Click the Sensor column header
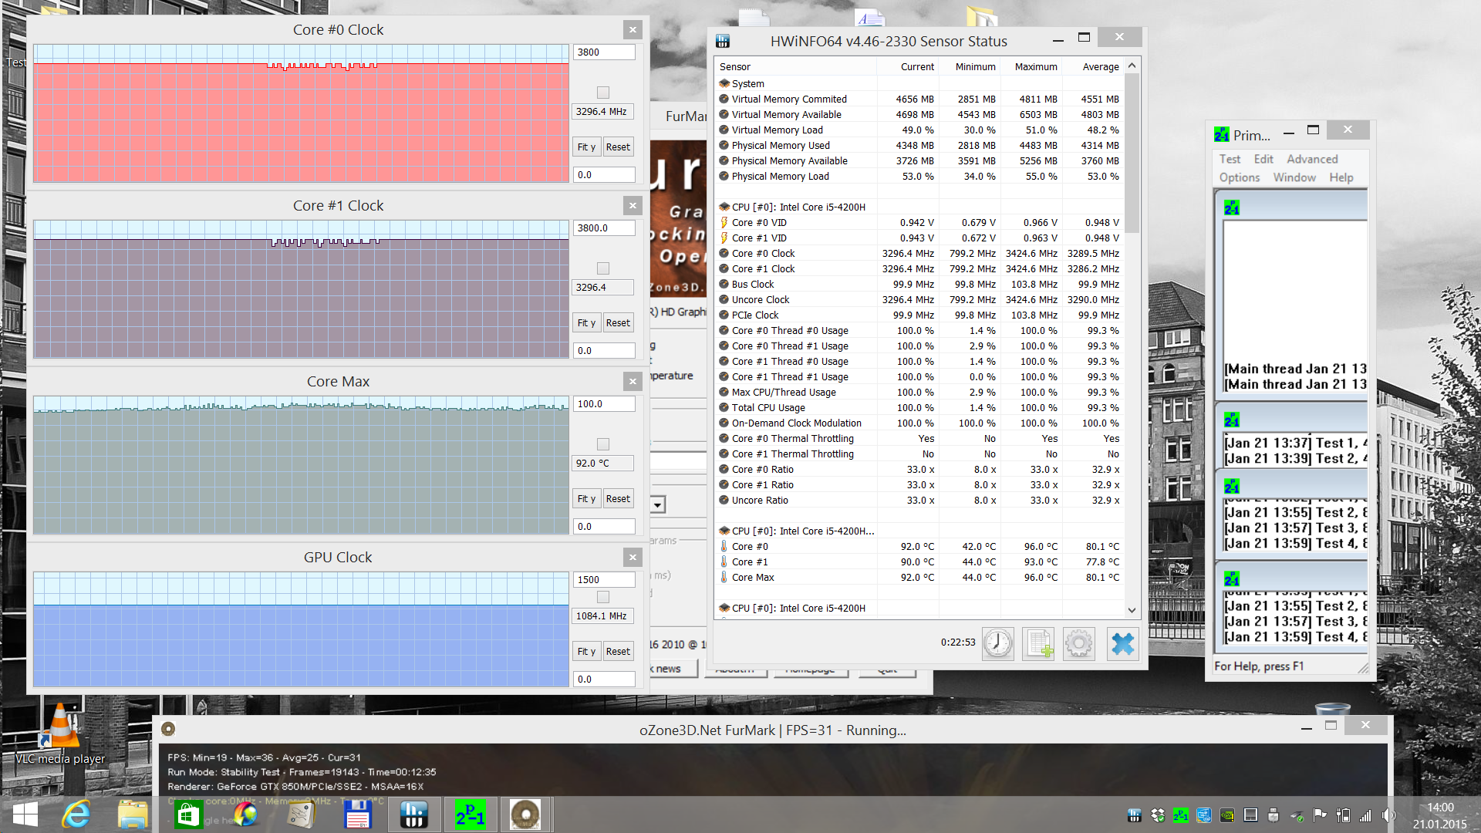1481x833 pixels. pyautogui.click(x=795, y=67)
